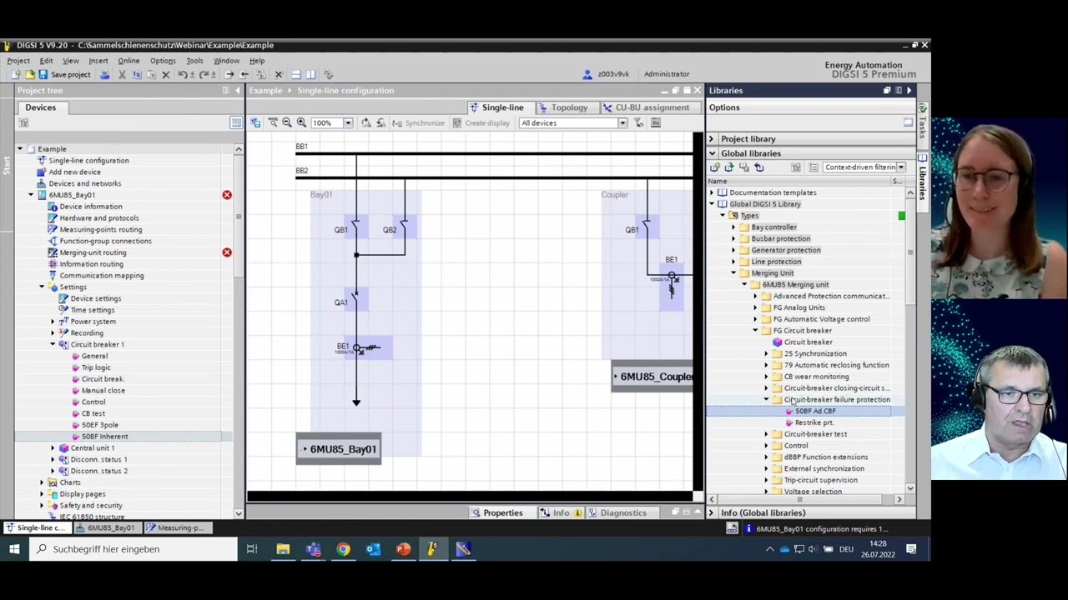Collapse the Example project node
Screen dimensions: 1068x600
(x=20, y=149)
